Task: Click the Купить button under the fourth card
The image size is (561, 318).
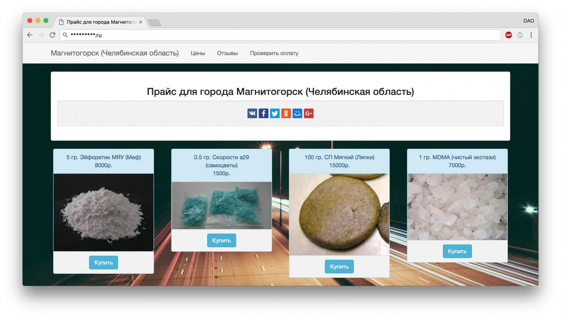Action: [x=457, y=251]
